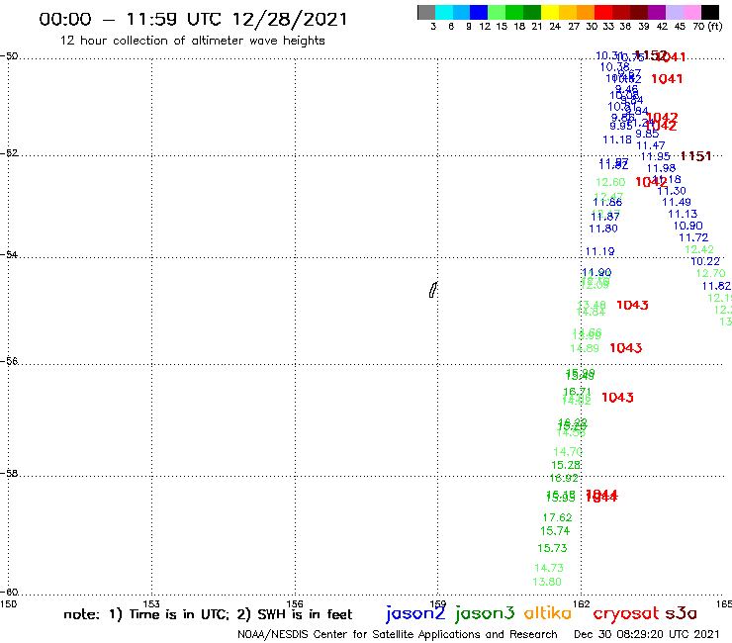Click the "11.13" wave height value
Screen dimensions: 732x643
point(683,214)
